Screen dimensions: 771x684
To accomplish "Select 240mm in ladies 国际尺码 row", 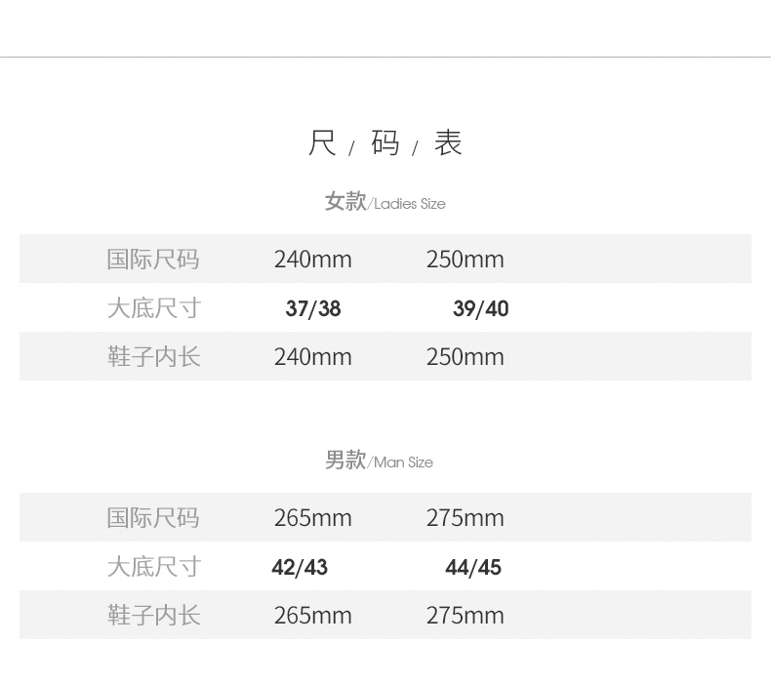I will pos(312,260).
